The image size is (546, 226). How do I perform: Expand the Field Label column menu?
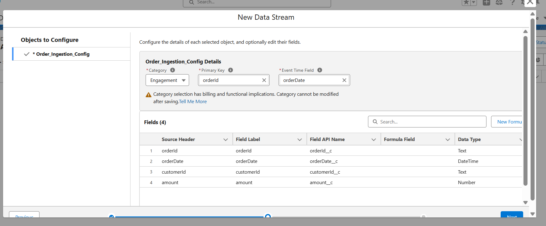(300, 140)
